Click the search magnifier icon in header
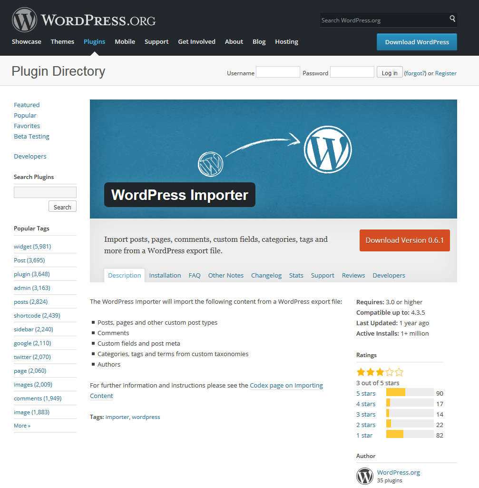The height and width of the screenshot is (488, 479). [x=452, y=19]
